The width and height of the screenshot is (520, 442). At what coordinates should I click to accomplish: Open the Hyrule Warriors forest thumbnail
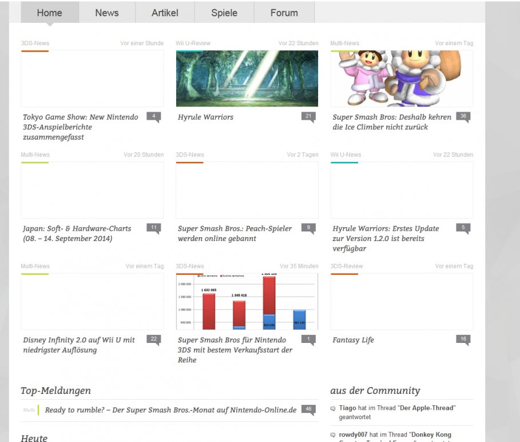point(247,78)
